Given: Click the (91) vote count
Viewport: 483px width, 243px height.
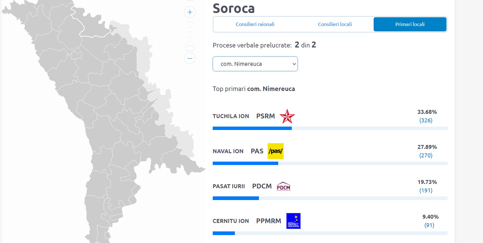Looking at the screenshot, I should click(x=429, y=225).
